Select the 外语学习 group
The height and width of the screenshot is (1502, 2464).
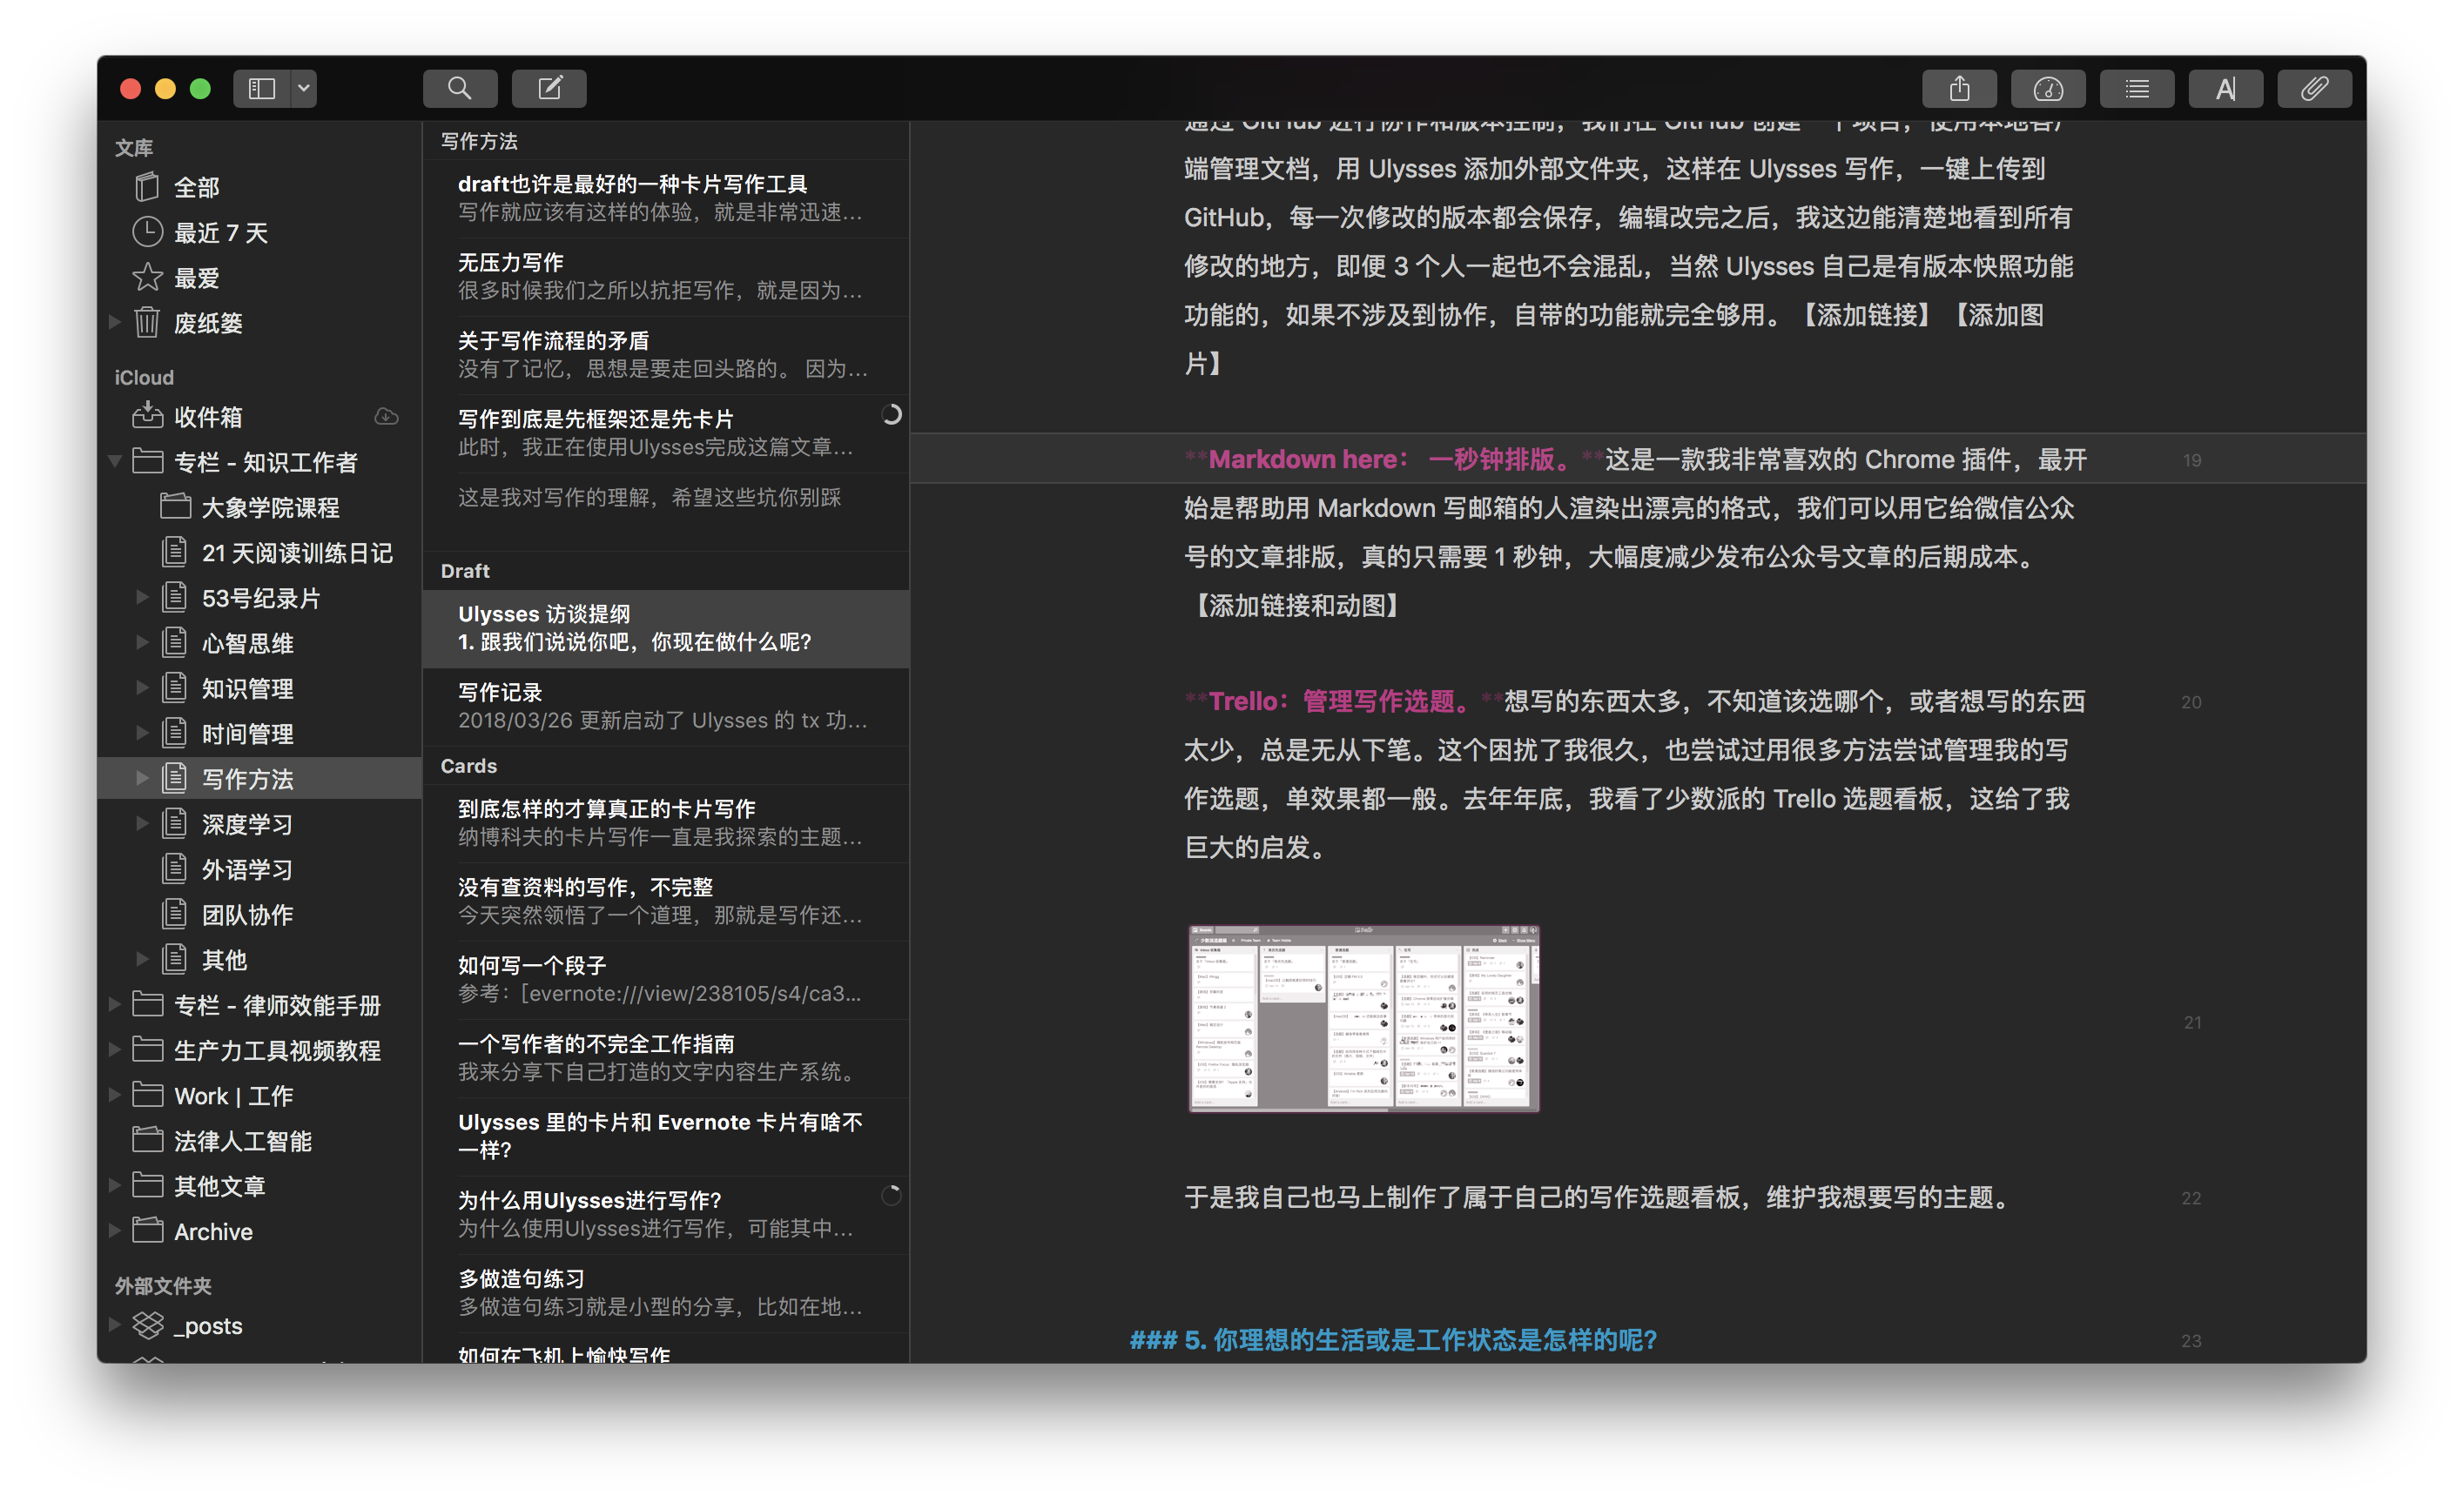point(259,869)
